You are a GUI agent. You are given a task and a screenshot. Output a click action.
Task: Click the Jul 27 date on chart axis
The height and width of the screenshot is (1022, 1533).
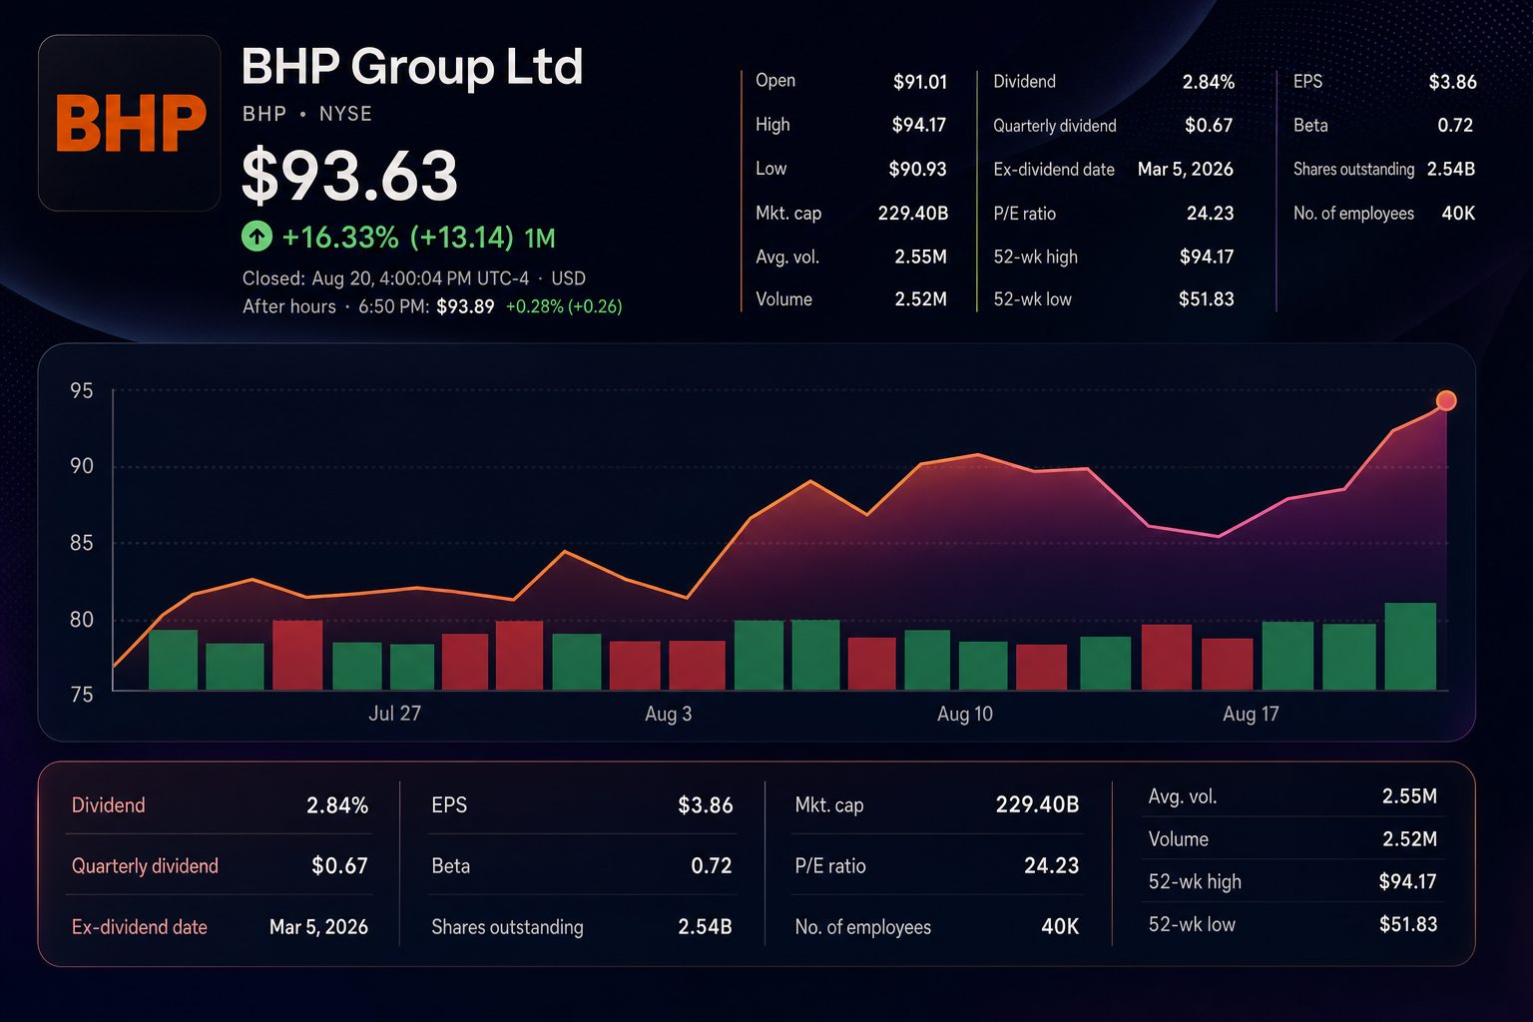pyautogui.click(x=394, y=714)
